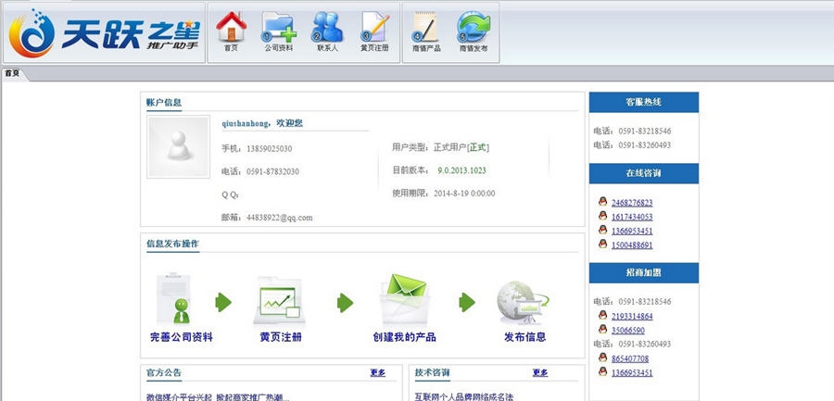
Task: Open article 互联网个人品牌网络成名法
Action: click(x=464, y=396)
